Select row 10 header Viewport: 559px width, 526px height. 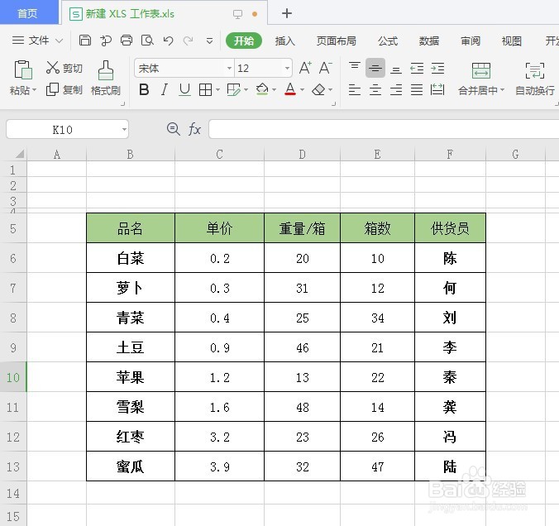pos(13,377)
